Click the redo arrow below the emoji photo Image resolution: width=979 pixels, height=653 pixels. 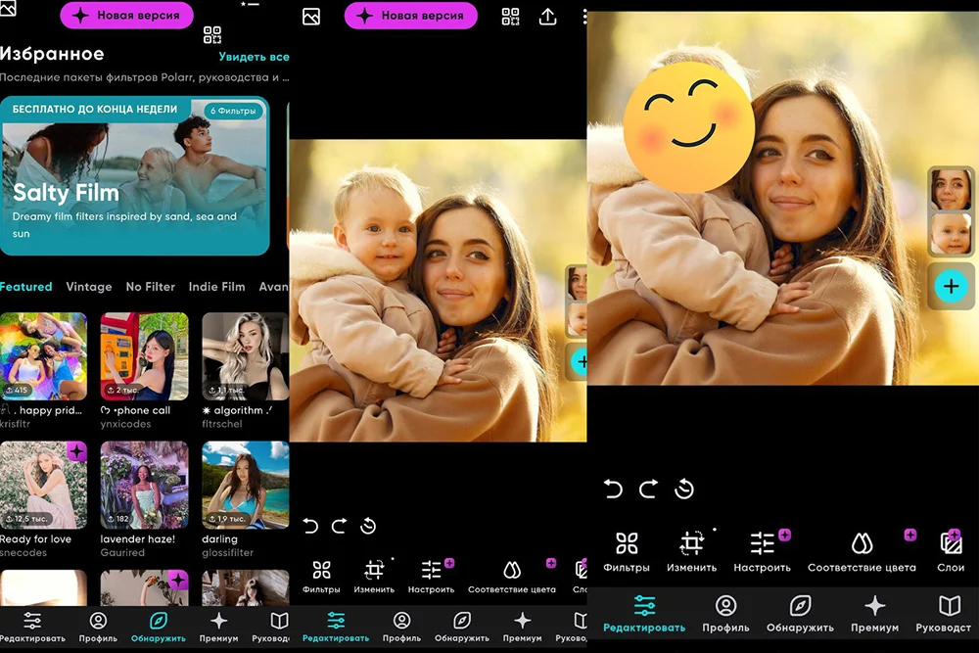pos(648,489)
